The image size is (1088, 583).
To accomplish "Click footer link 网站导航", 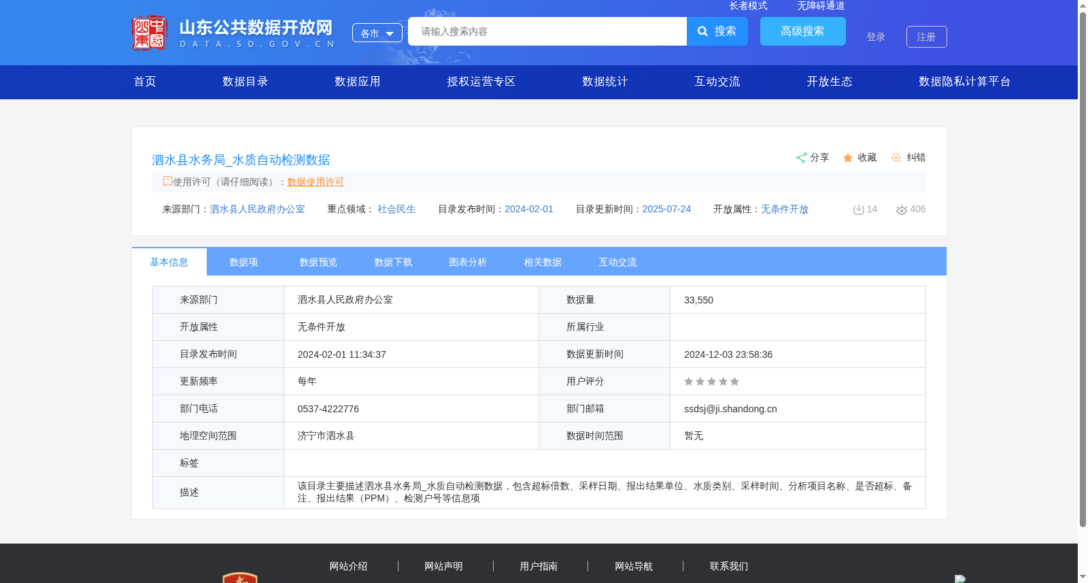I will 634,566.
